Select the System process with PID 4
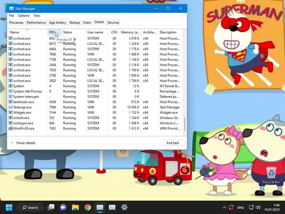The image size is (285, 214). pyautogui.click(x=95, y=86)
